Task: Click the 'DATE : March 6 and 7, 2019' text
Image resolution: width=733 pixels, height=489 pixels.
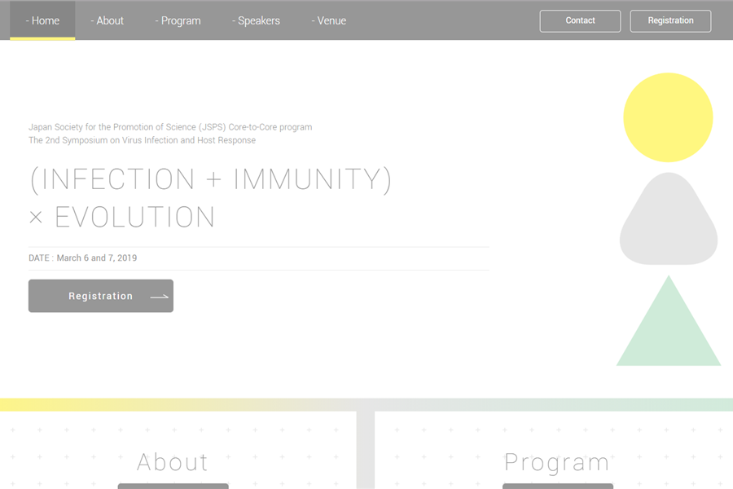Action: point(83,258)
